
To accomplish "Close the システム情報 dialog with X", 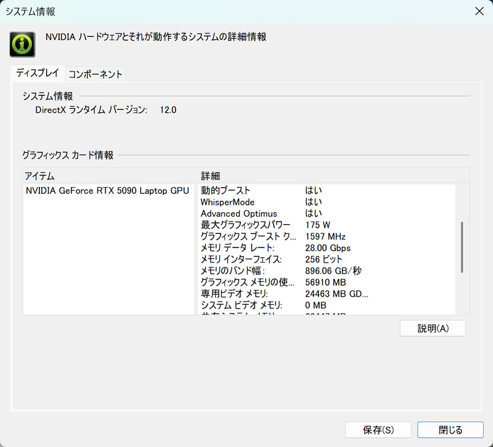I will click(x=479, y=11).
